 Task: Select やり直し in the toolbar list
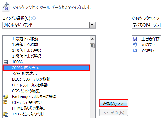pos(147,50)
